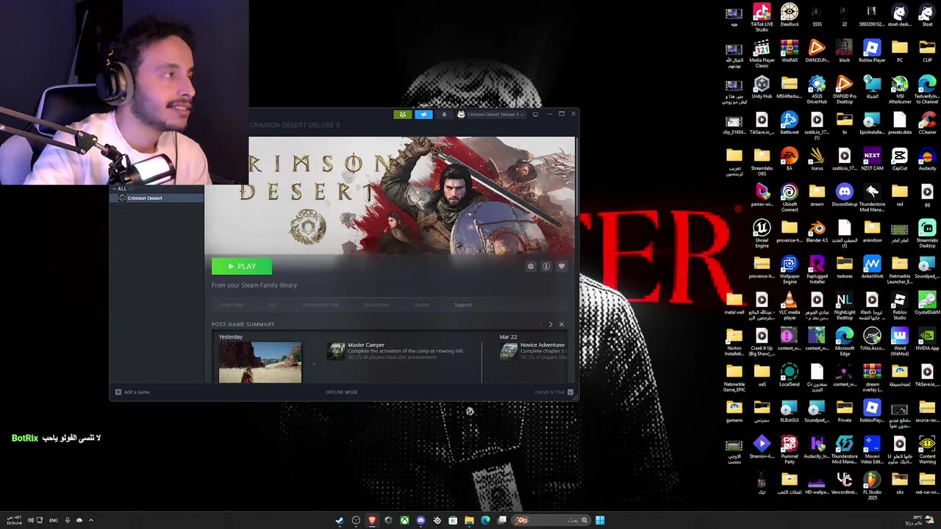941x529 pixels.
Task: Open Microsoft Edge desktop icon
Action: coord(845,342)
